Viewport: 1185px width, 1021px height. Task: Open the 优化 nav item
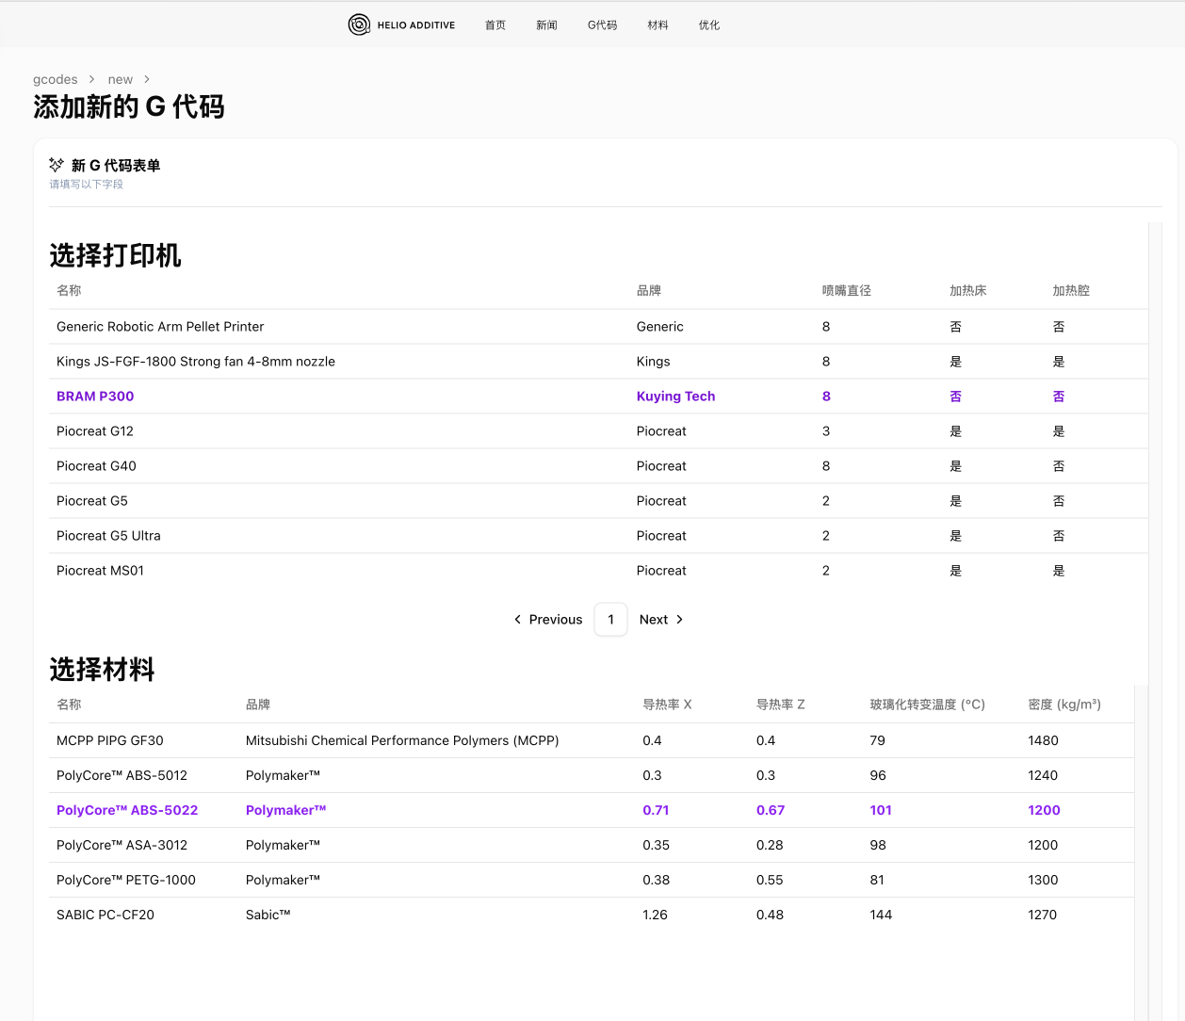709,25
